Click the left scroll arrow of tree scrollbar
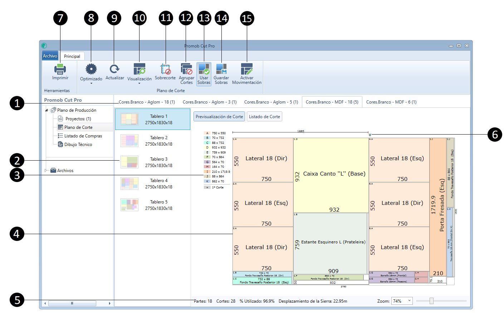Image resolution: width=504 pixels, height=313 pixels. click(45, 303)
